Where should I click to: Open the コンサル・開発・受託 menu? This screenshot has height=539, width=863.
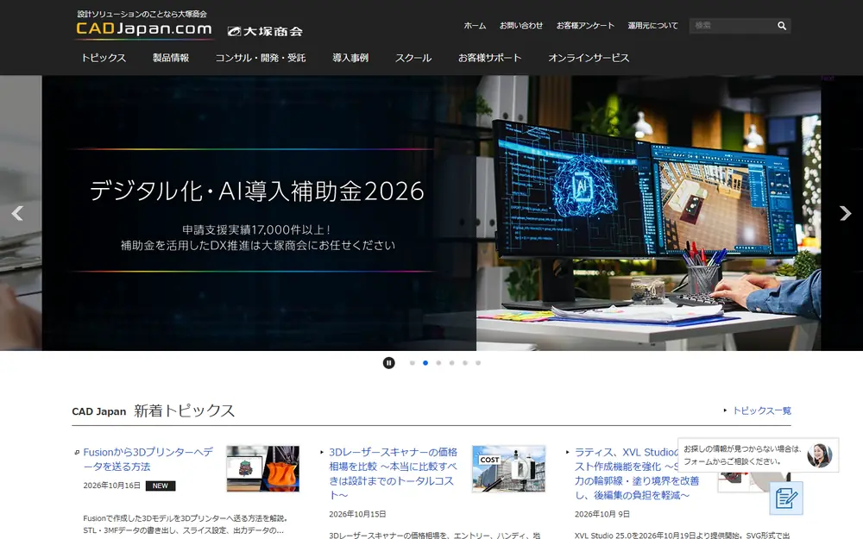(x=261, y=58)
